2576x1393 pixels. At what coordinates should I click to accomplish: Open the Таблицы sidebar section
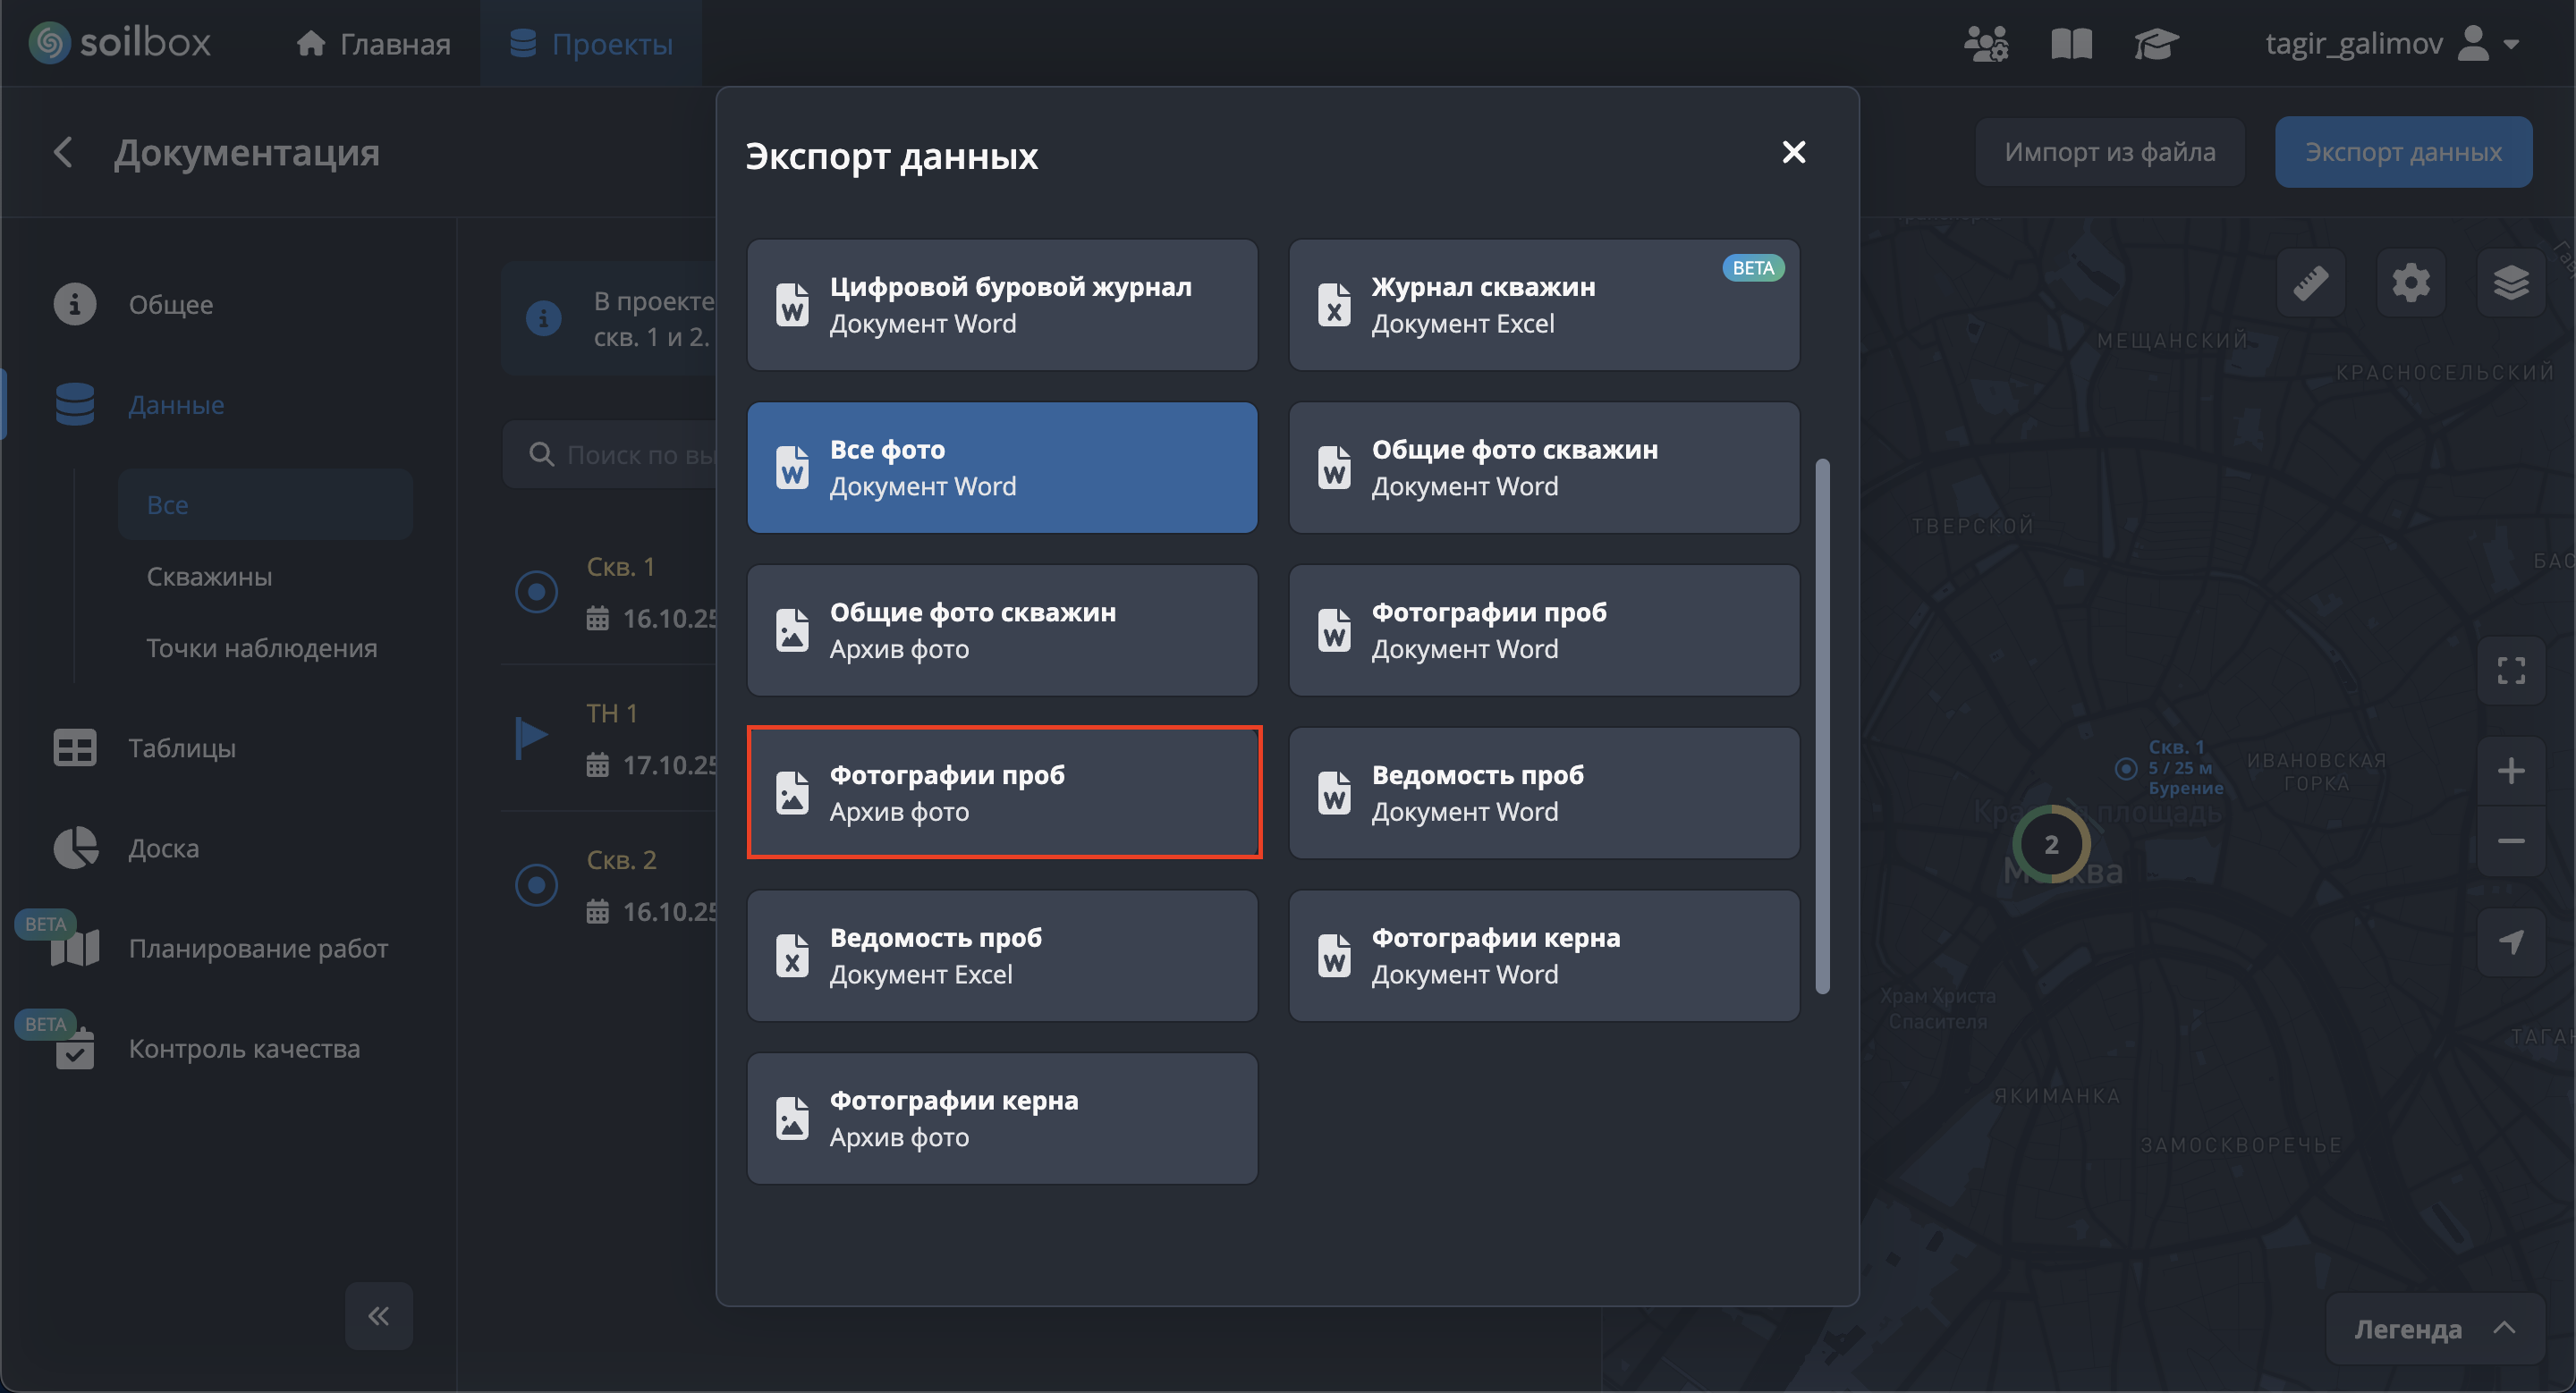[x=181, y=748]
